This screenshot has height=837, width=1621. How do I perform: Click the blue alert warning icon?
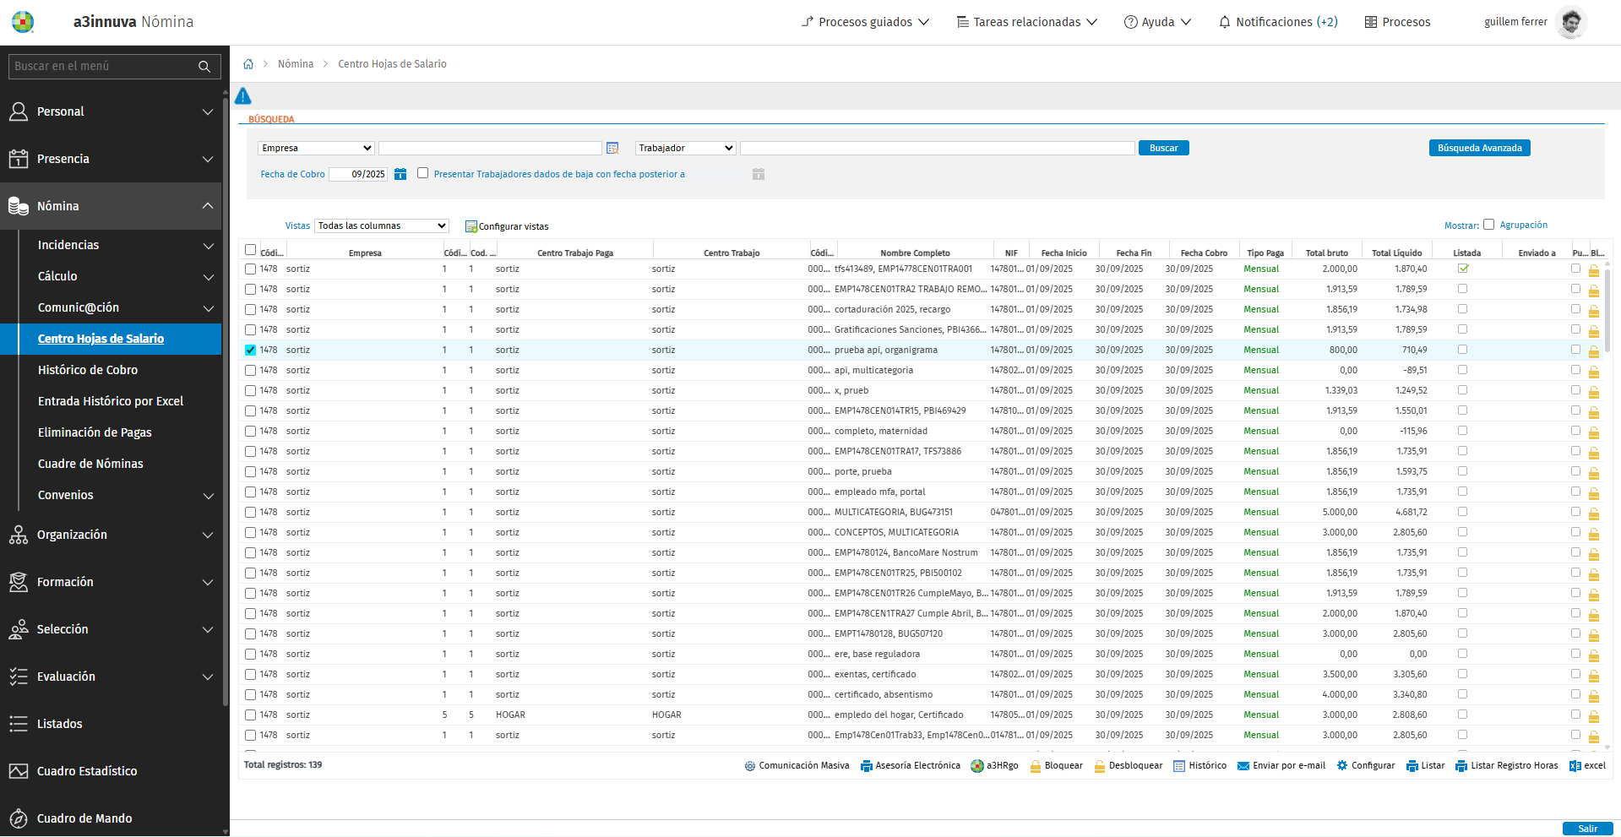pos(243,96)
